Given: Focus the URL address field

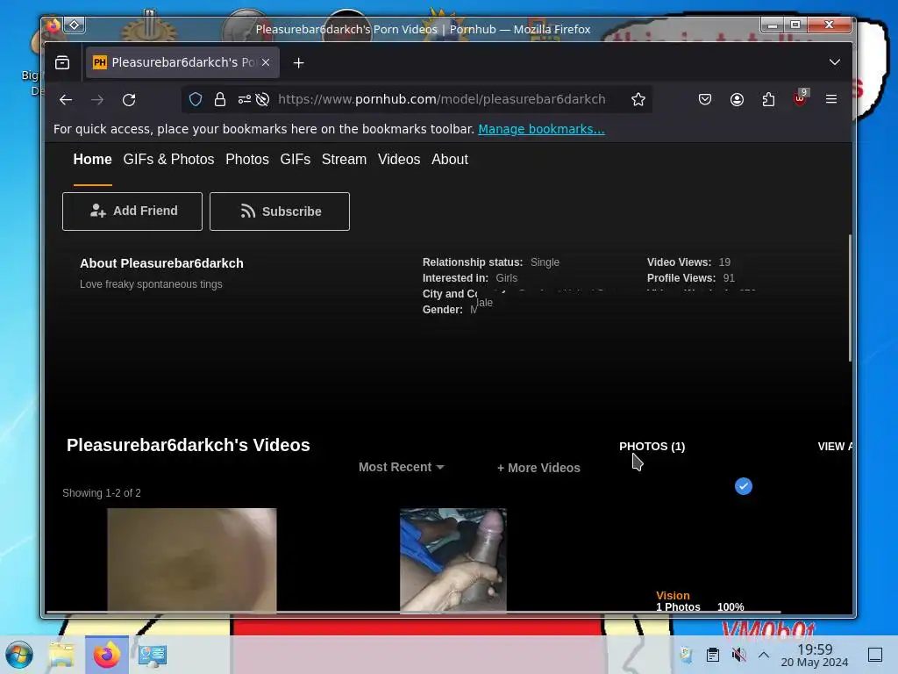Looking at the screenshot, I should click(x=442, y=100).
